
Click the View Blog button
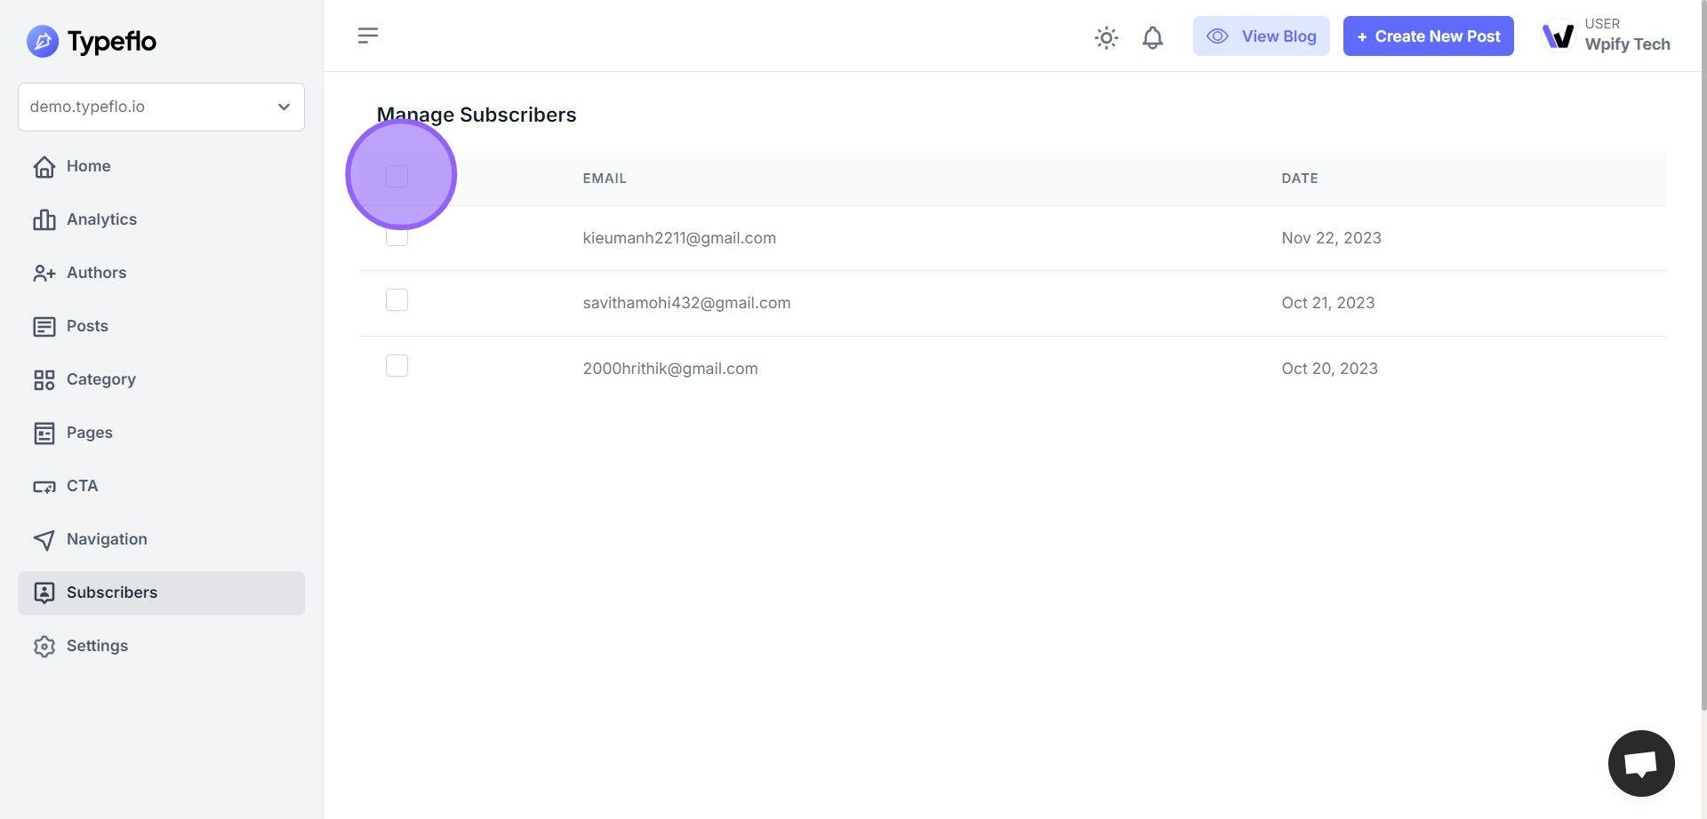(x=1261, y=36)
